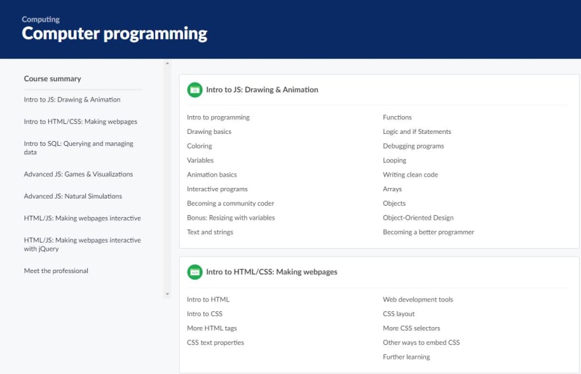Open Object-Oriented Design lesson
The height and width of the screenshot is (374, 581).
click(x=418, y=218)
